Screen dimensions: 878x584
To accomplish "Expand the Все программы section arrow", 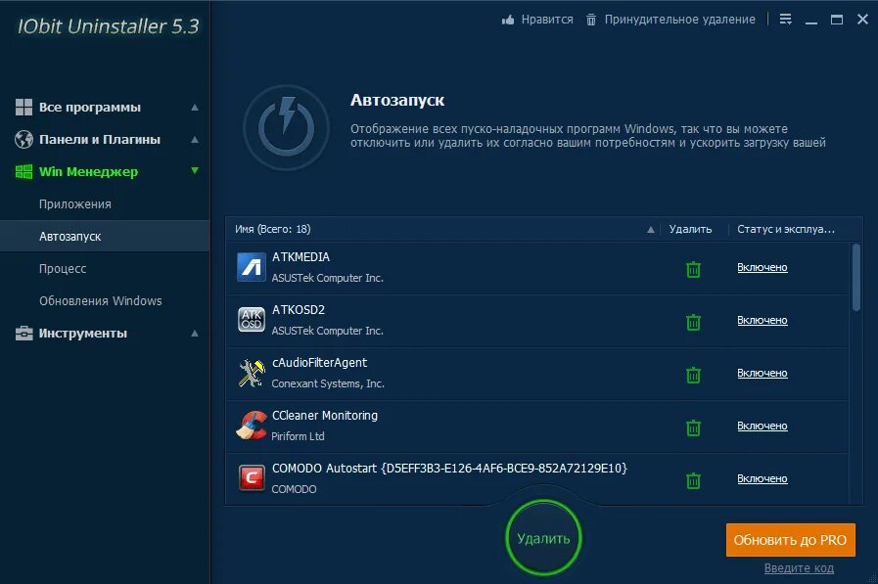I will pyautogui.click(x=195, y=108).
